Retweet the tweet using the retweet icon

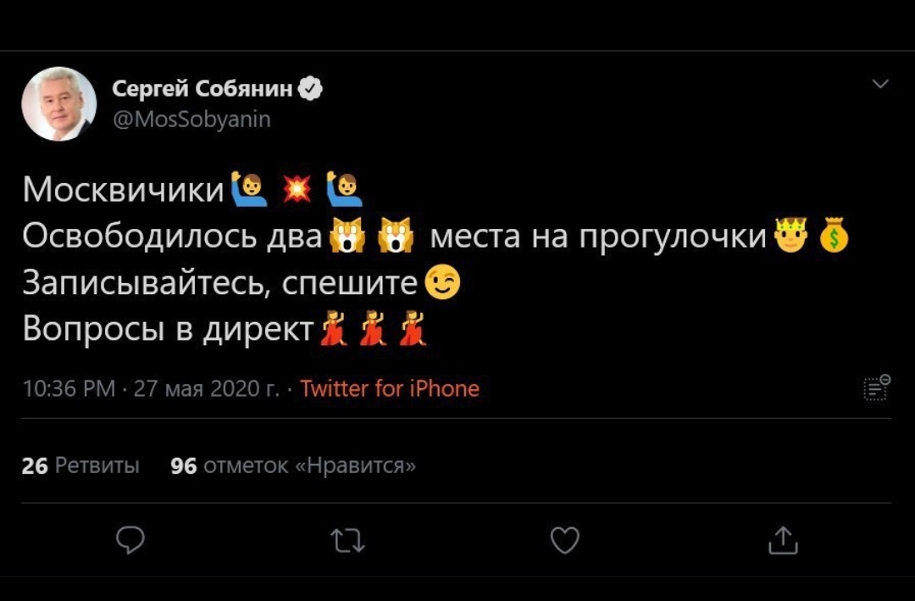point(347,540)
